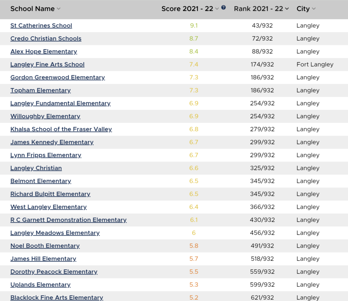Select Langley Meadows score of 6
Viewport: 348px width, 301px height.
pos(194,233)
